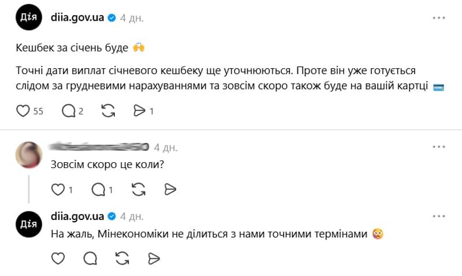Screen dimensions: 462x276
Task: Reply to the "Зовсім скоро це коли?" comment
Action: (99, 189)
